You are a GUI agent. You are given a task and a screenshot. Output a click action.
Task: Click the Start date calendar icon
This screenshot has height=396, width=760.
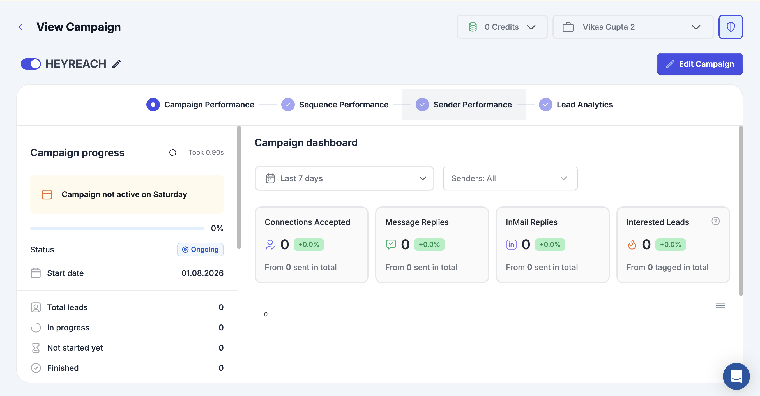pyautogui.click(x=36, y=273)
